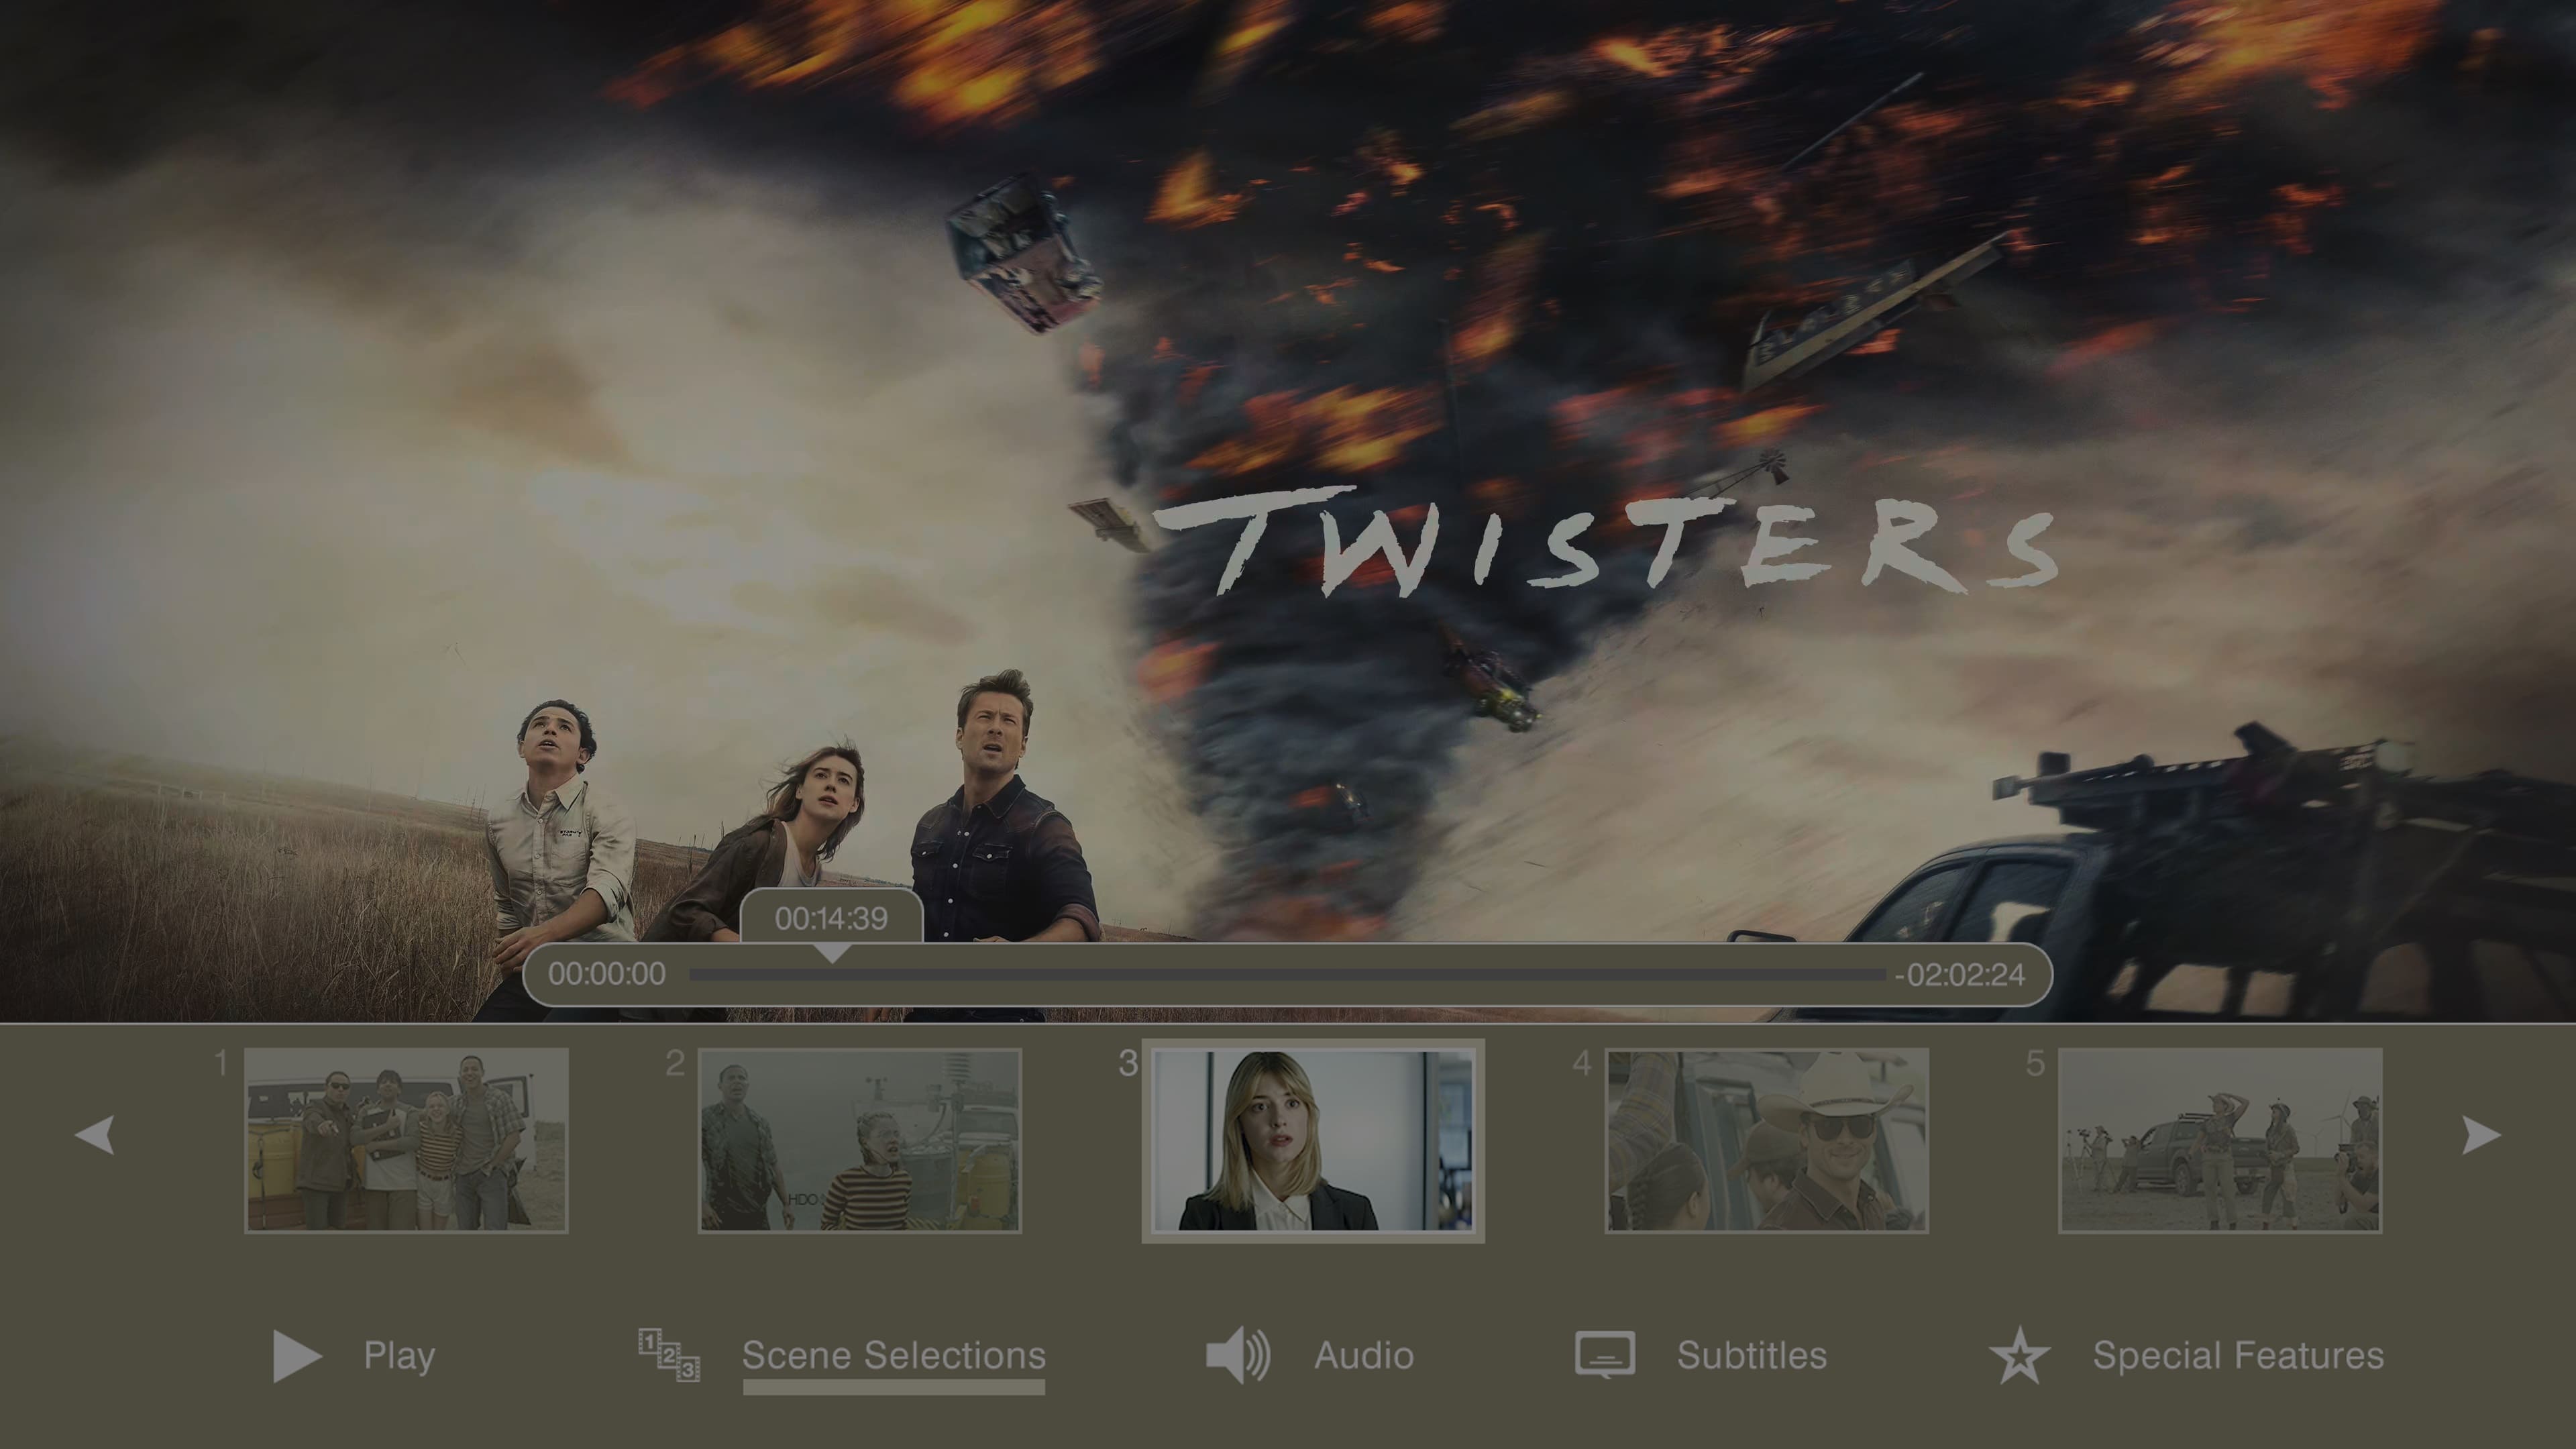The image size is (2576, 1449).
Task: Click the -02:02:24 remaining time label
Action: point(1959,975)
